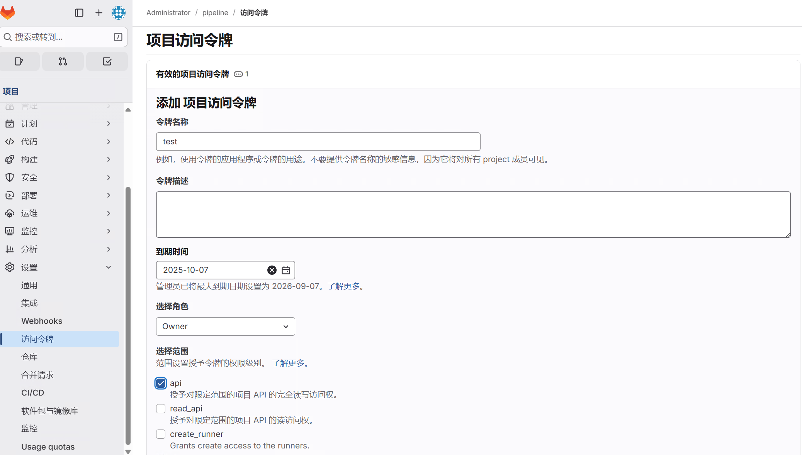
Task: Enable the create_runner scope checkbox
Action: pyautogui.click(x=161, y=434)
